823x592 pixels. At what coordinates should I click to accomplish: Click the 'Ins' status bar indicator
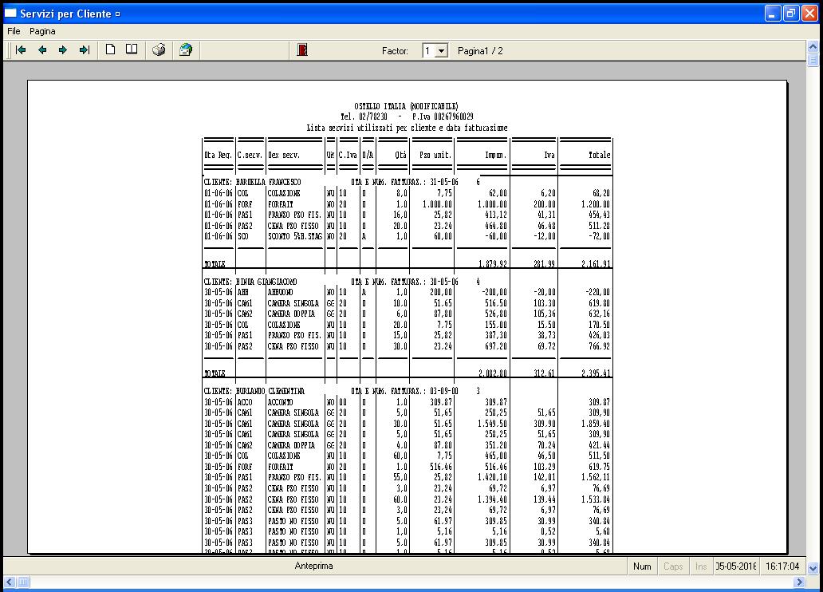pos(701,566)
